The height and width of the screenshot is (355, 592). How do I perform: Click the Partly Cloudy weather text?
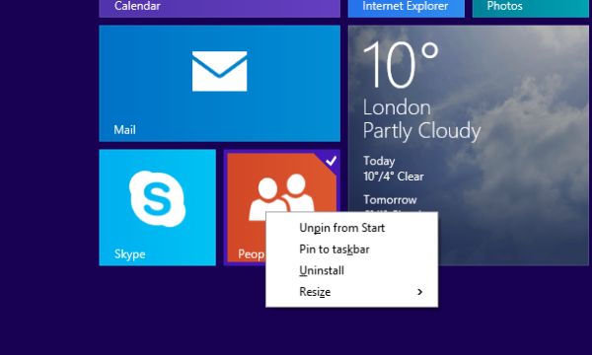[421, 131]
